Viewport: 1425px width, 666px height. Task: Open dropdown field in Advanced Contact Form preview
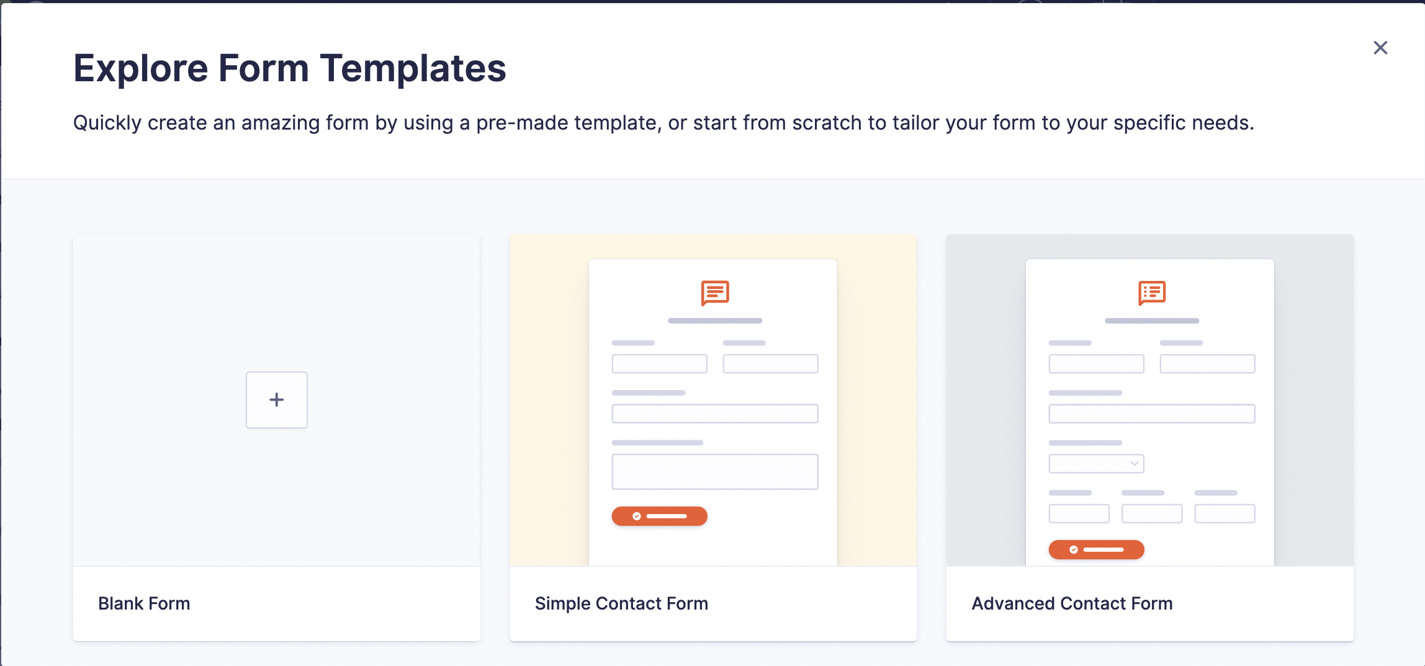[1096, 463]
